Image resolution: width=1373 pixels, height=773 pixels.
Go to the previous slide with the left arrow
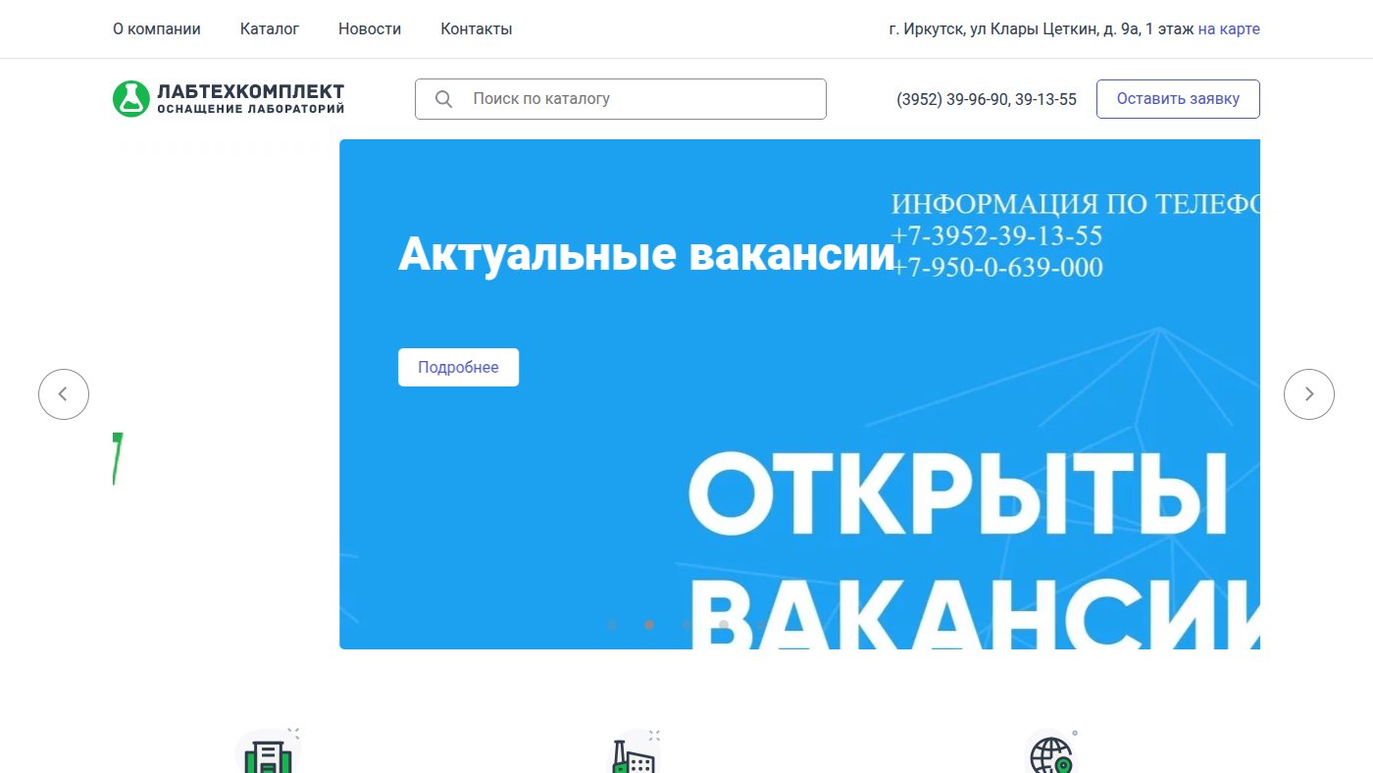click(64, 394)
